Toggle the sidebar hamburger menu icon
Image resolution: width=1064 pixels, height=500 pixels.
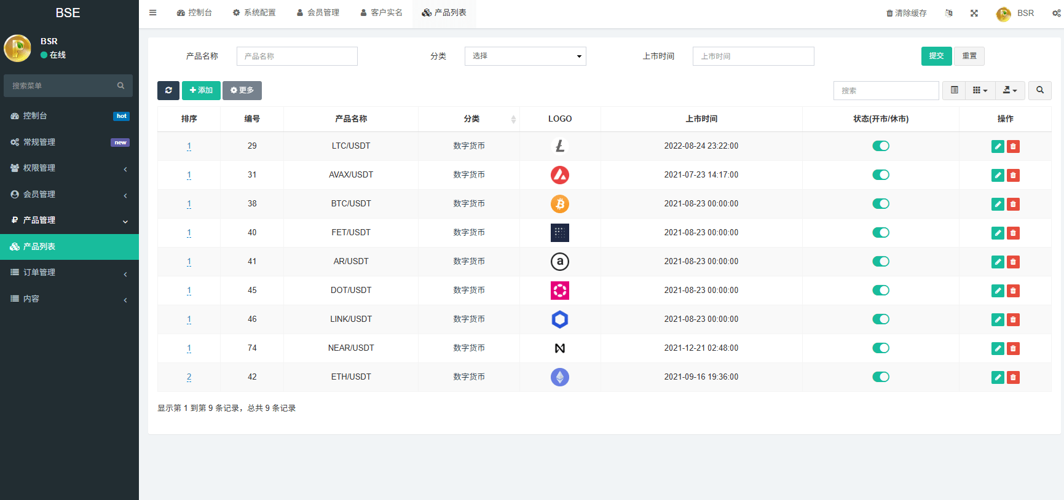point(152,13)
